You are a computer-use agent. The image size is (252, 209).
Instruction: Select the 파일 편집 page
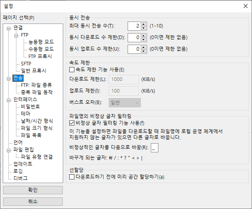click(24, 150)
